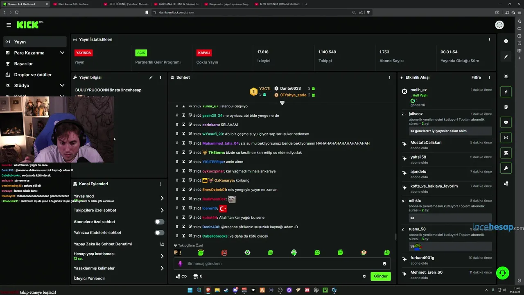Click MustafaCaliskan in activity feed
This screenshot has height=295, width=524.
(426, 143)
